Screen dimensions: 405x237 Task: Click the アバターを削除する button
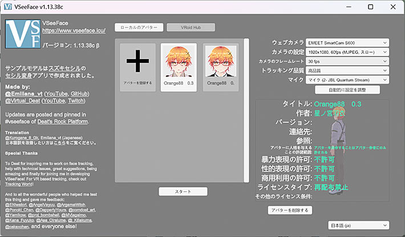(290, 210)
